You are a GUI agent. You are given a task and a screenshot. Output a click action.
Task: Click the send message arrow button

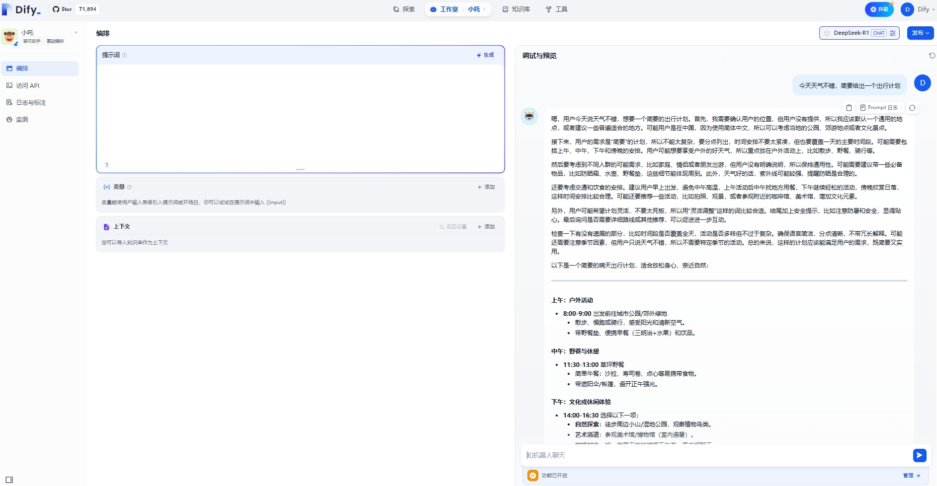(919, 455)
